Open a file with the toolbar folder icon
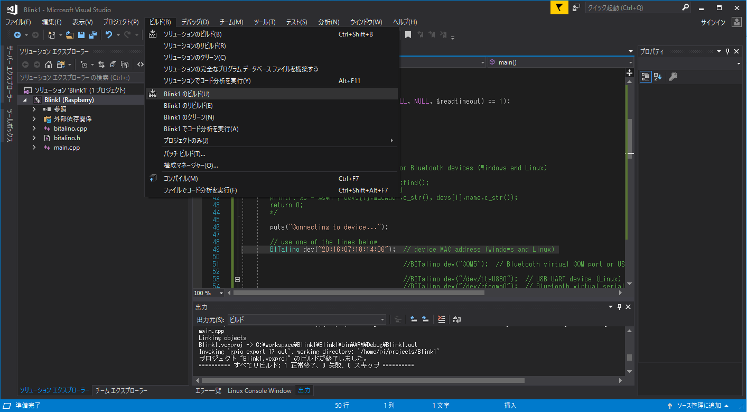Viewport: 747px width, 412px height. (69, 35)
